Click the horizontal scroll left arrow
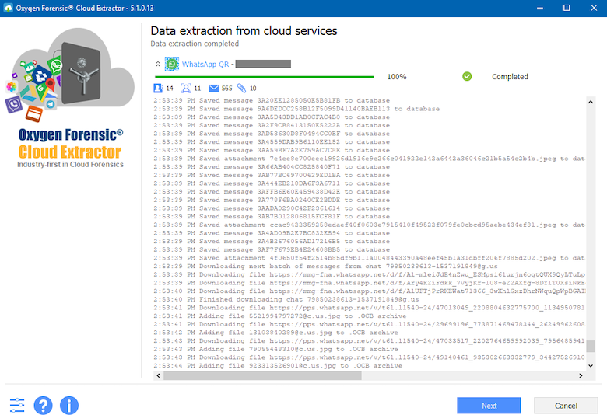607x415 pixels. point(158,375)
